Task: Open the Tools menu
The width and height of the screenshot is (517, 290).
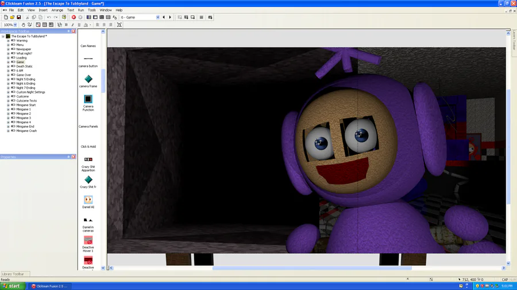Action: pyautogui.click(x=92, y=10)
